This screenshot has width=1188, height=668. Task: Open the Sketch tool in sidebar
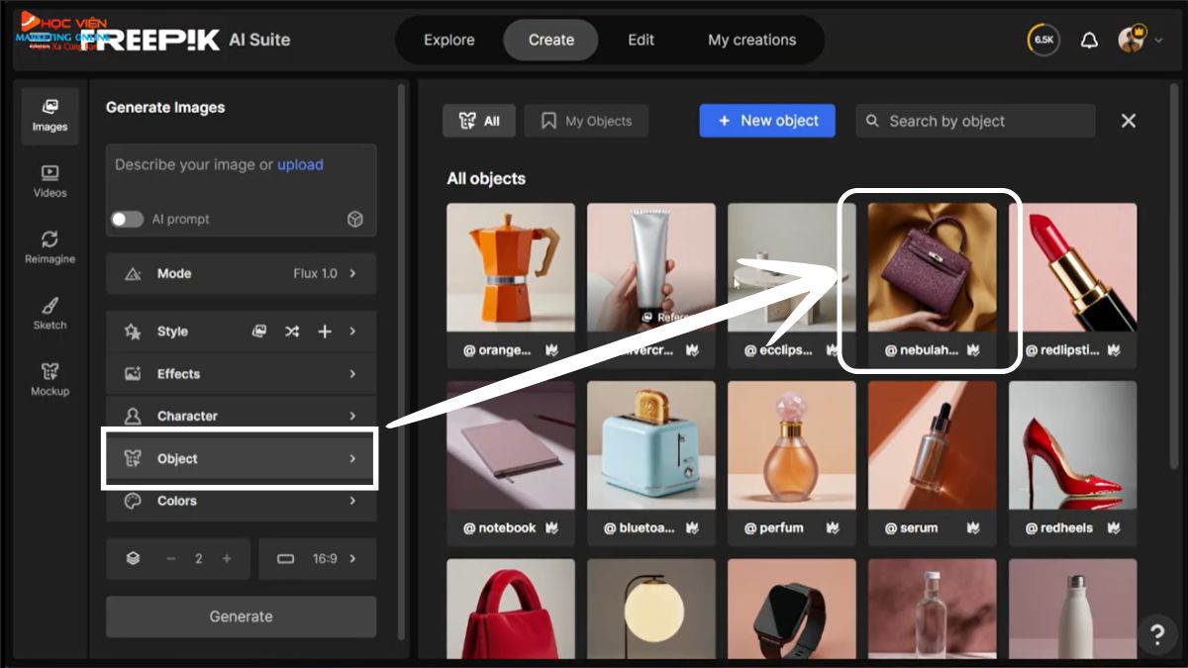pyautogui.click(x=49, y=314)
